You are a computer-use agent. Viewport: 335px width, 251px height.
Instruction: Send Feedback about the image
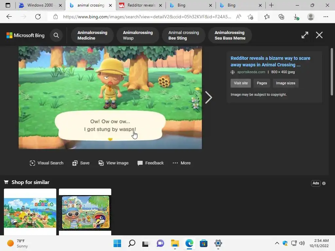pos(150,163)
